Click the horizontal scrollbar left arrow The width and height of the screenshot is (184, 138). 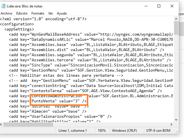(x=2, y=124)
